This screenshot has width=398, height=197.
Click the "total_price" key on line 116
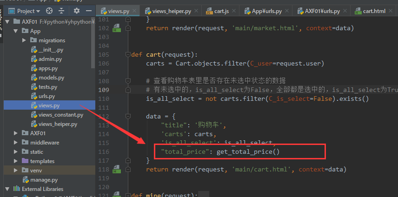tap(185, 151)
